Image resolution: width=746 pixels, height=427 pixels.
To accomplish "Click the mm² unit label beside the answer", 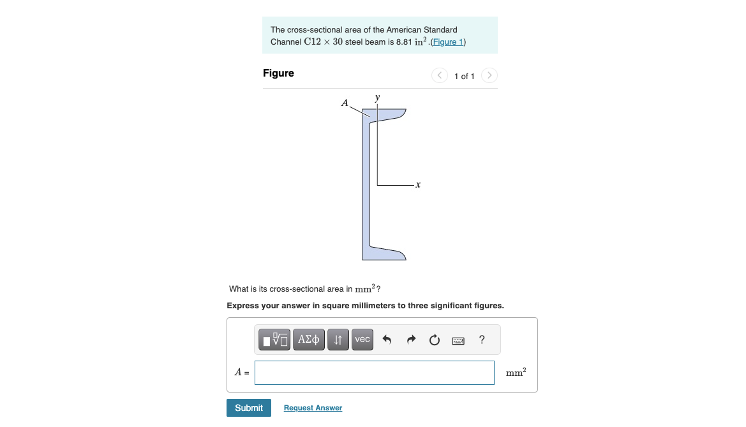I will pos(515,373).
